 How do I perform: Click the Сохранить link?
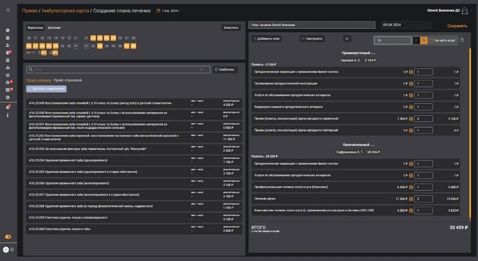click(457, 26)
